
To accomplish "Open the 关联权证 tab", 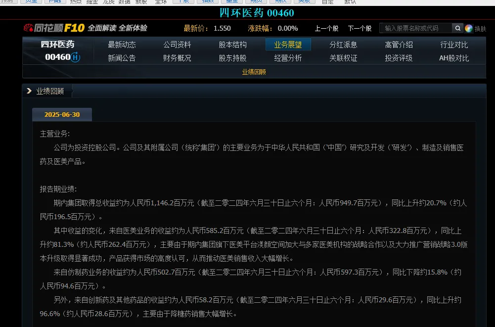I will click(344, 58).
